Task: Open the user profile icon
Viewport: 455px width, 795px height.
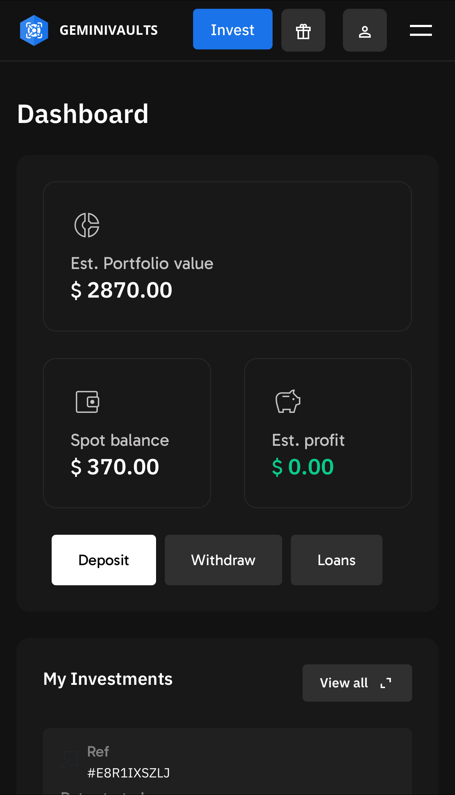Action: click(x=365, y=30)
